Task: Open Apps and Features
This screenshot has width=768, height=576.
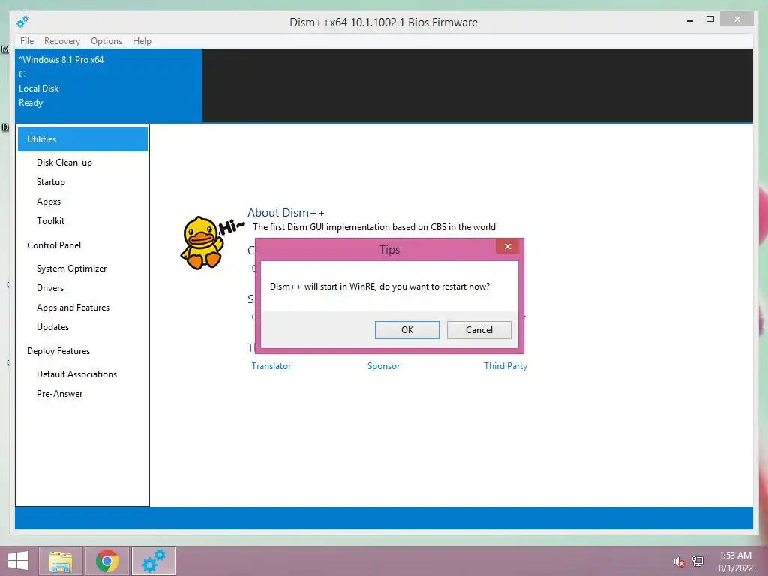Action: [73, 307]
